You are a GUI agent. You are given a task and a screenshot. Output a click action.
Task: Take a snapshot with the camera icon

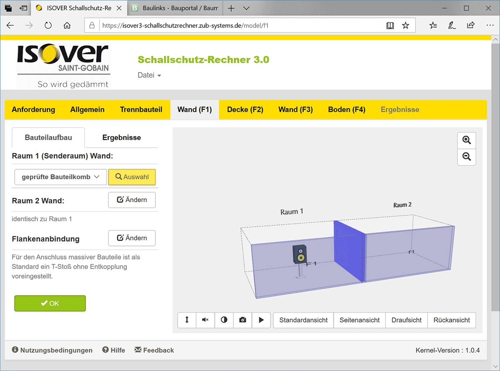243,320
